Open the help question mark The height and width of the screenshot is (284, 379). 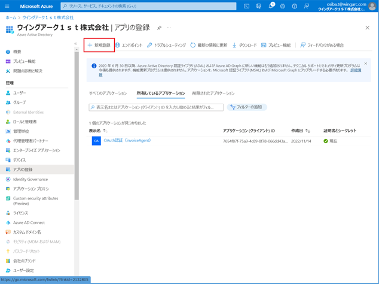coord(294,7)
